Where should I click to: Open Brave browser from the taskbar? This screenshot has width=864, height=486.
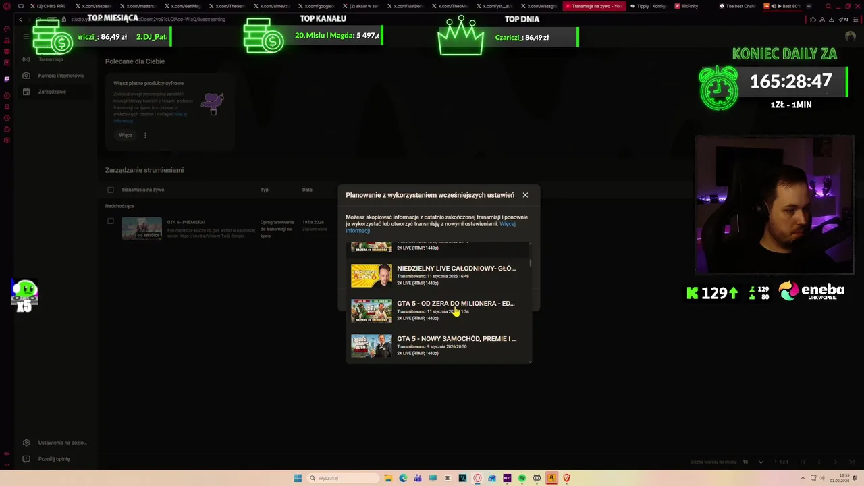point(566,478)
